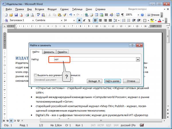
Task: Open the Columns button in the toolbar
Action: coord(106,15)
